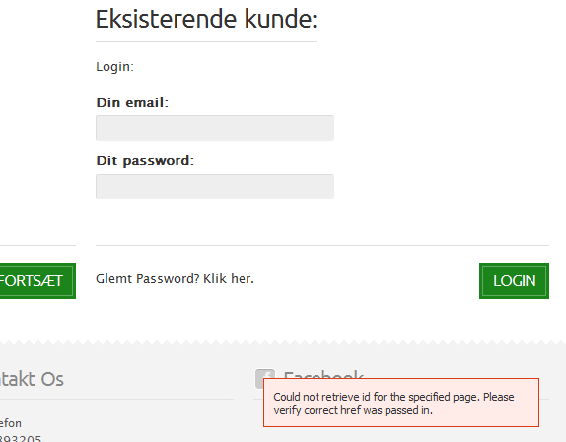This screenshot has width=566, height=442.
Task: Click the divider line under Kontakt Os heading
Action: pos(116,399)
